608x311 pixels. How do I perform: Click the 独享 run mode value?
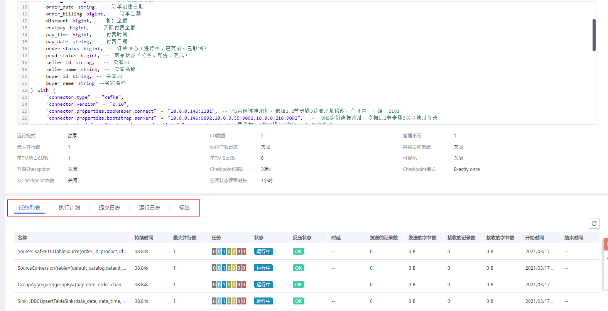[73, 136]
